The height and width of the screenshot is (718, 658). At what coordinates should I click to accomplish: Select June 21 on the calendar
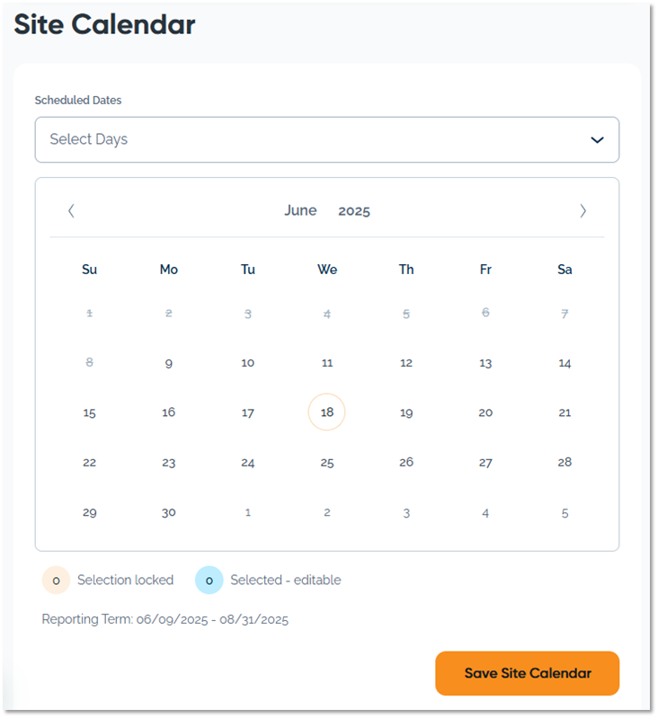(565, 412)
